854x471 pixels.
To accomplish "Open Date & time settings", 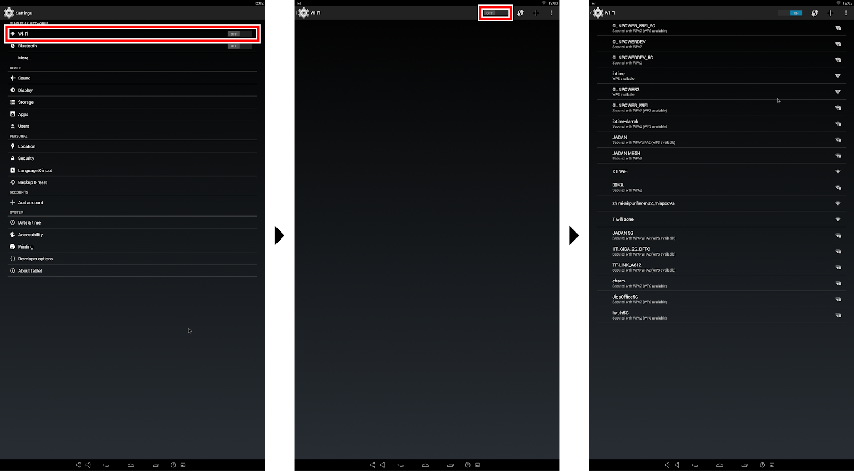I will point(132,222).
